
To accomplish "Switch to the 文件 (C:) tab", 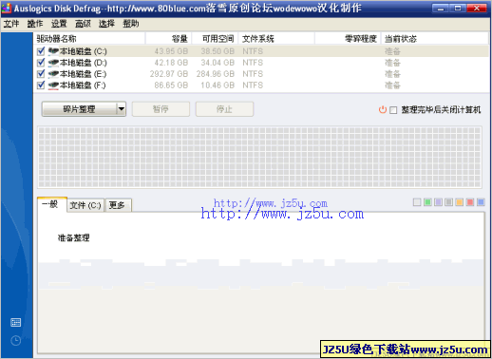I will (x=85, y=205).
